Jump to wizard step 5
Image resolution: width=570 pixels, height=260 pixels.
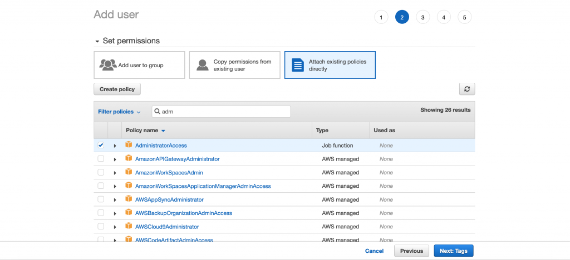pos(465,17)
